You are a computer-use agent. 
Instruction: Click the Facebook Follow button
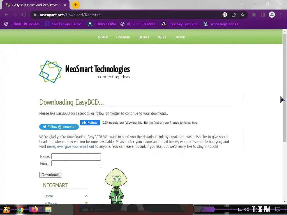point(90,123)
